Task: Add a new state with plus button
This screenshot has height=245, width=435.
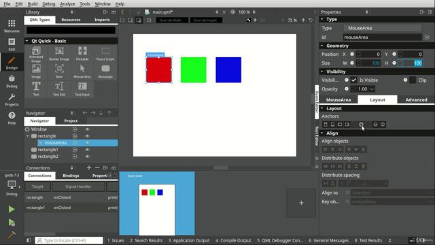Action: (301, 203)
